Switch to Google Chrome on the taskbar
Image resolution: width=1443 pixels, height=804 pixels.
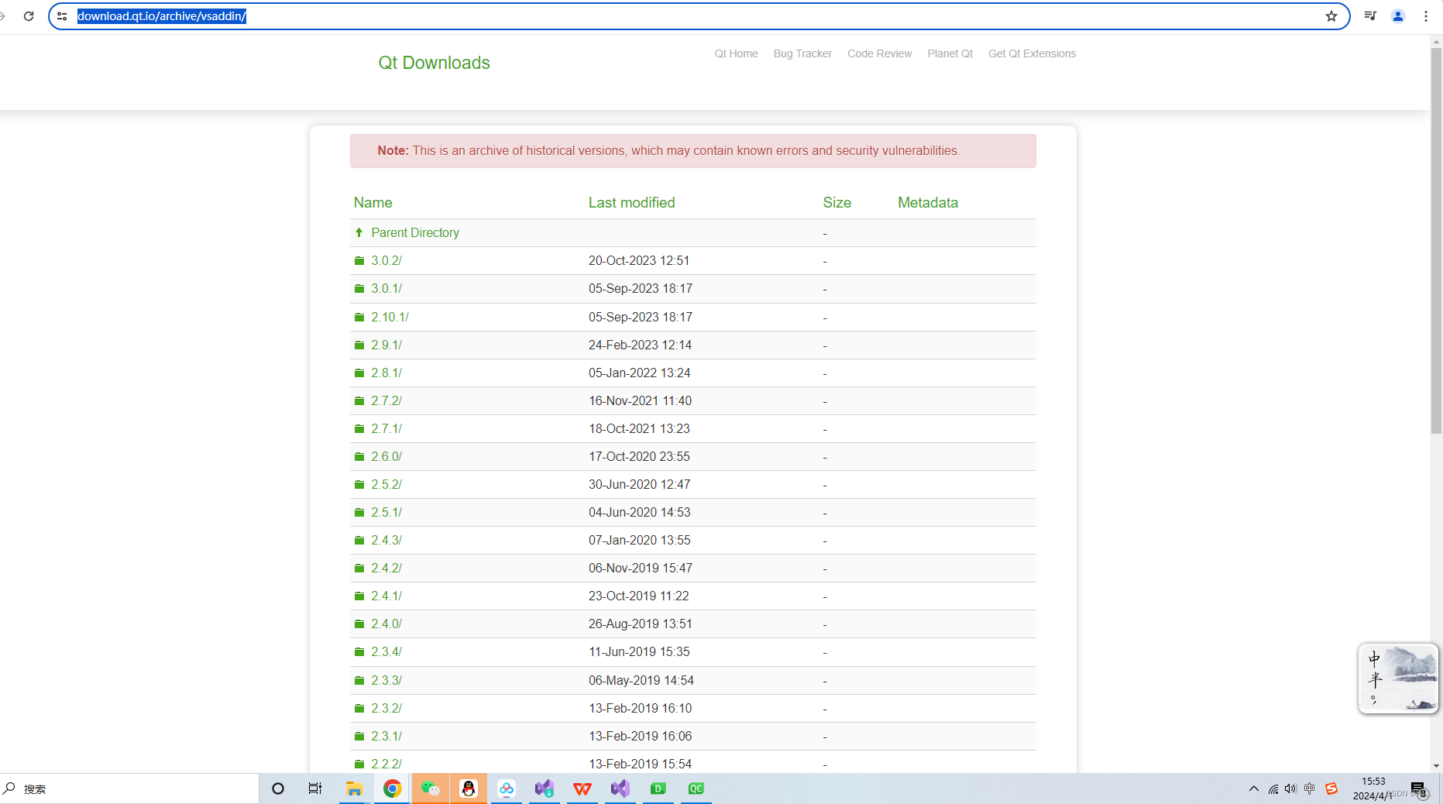(393, 789)
